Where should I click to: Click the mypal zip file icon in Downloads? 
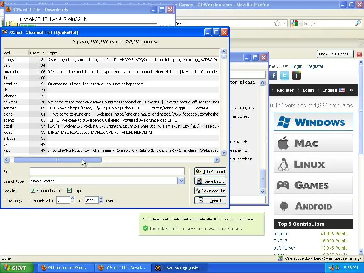pyautogui.click(x=12, y=23)
